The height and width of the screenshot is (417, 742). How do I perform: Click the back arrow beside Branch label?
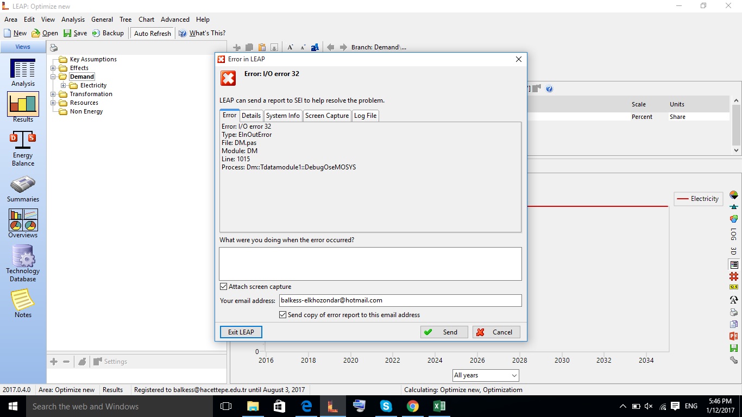(x=330, y=47)
